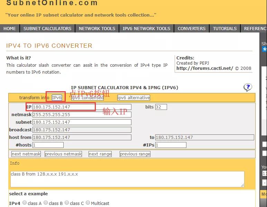
Task: Go to the NETWORK TOOLS menu
Action: [97, 29]
